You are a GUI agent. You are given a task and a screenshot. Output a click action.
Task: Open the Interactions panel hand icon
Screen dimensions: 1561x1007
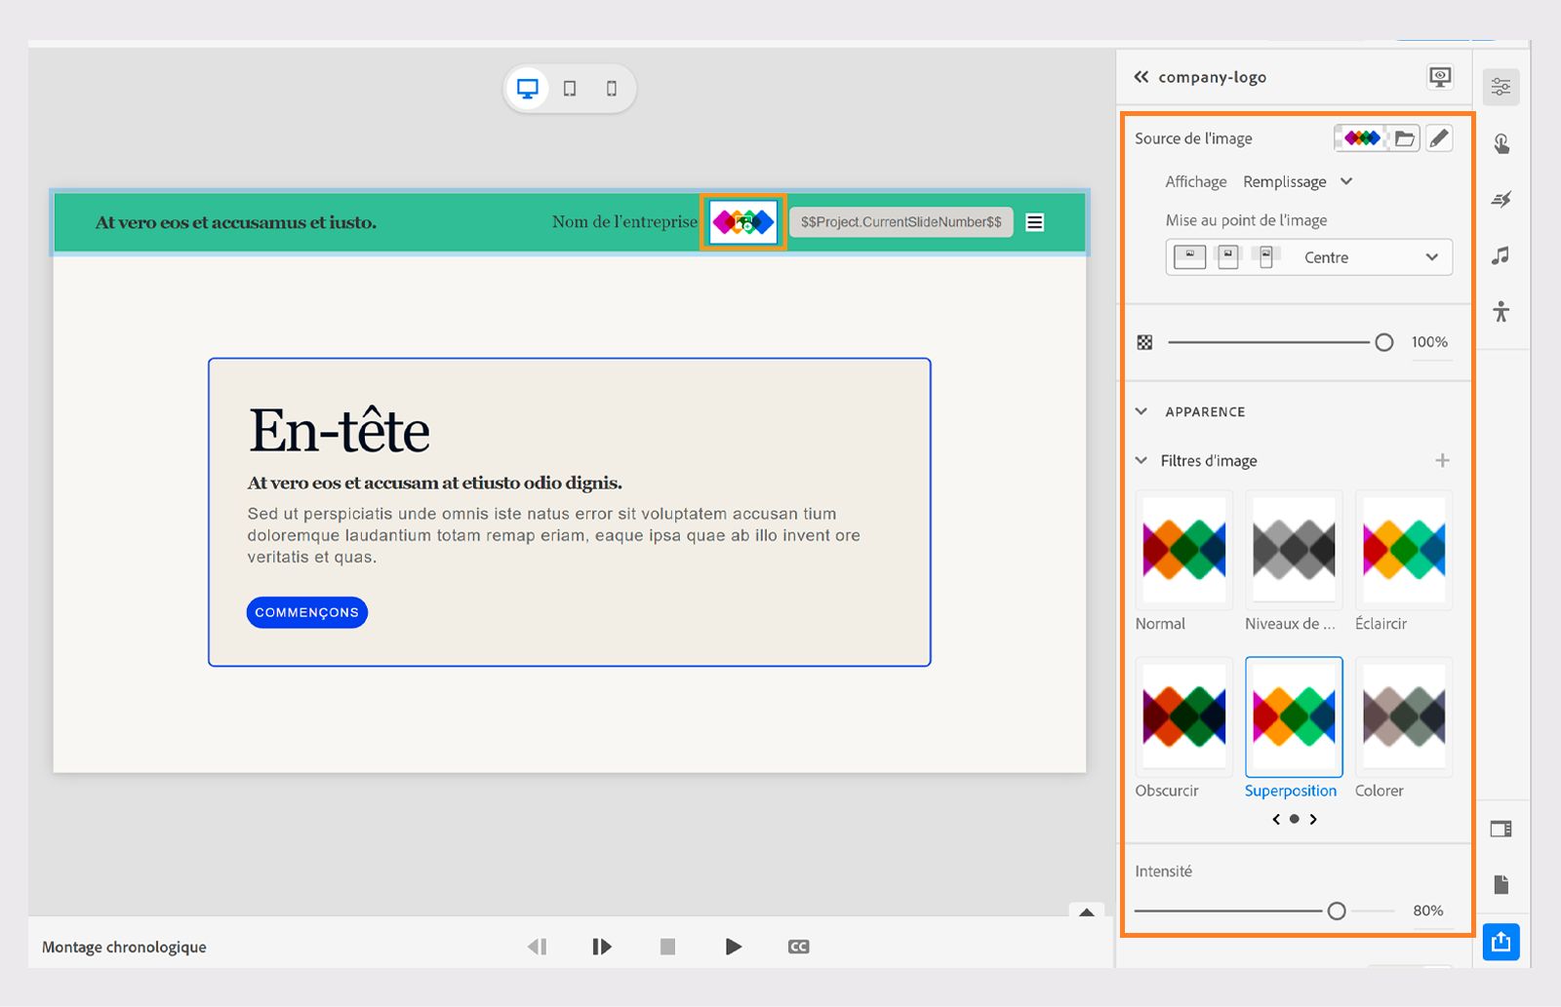1501,144
